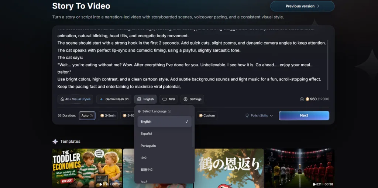Click the pin icon beside Polish Skills
Viewport: 378px width, 188px height.
pyautogui.click(x=247, y=115)
